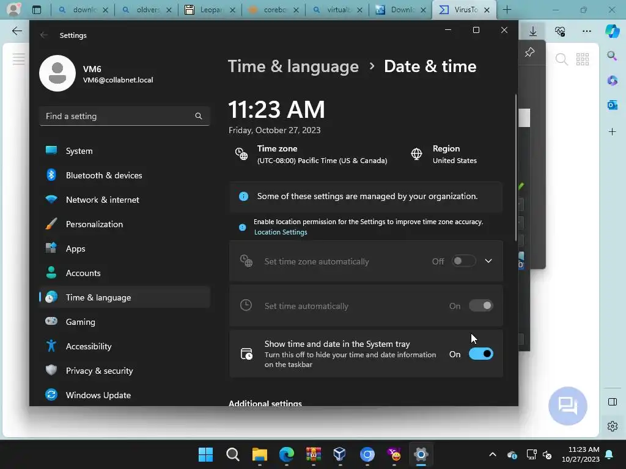This screenshot has width=626, height=469.
Task: Open the taskbar clock and date
Action: pos(581,454)
